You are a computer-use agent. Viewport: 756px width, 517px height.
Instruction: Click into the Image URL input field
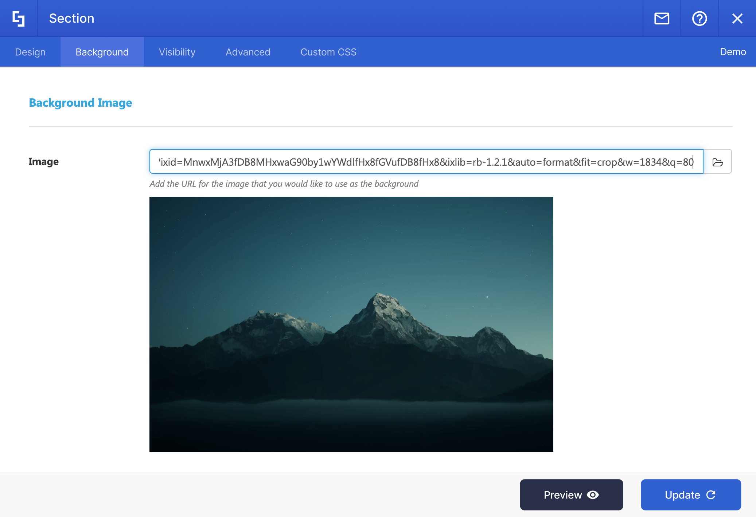point(426,162)
